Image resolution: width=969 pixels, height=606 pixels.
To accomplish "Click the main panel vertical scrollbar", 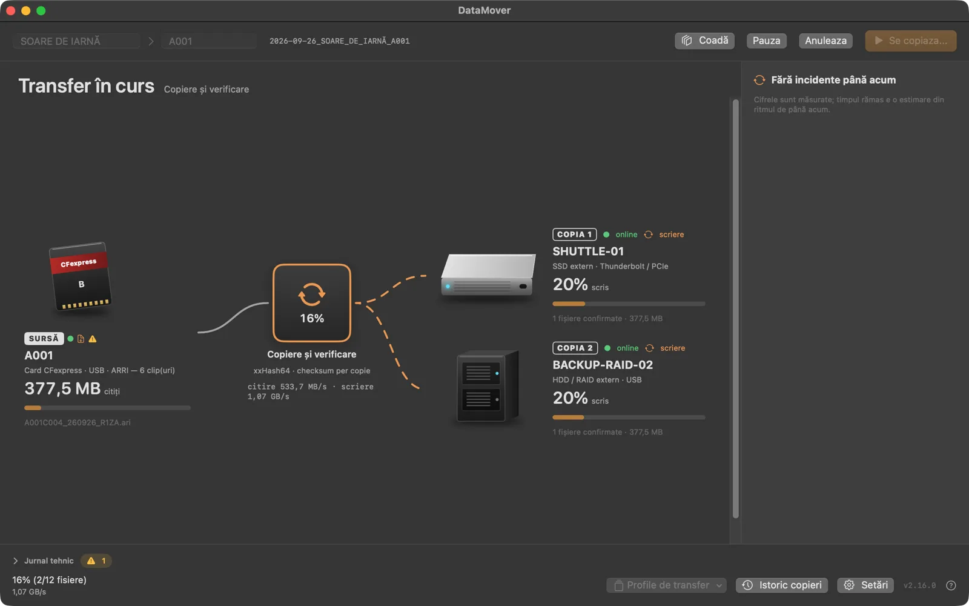I will [x=736, y=308].
